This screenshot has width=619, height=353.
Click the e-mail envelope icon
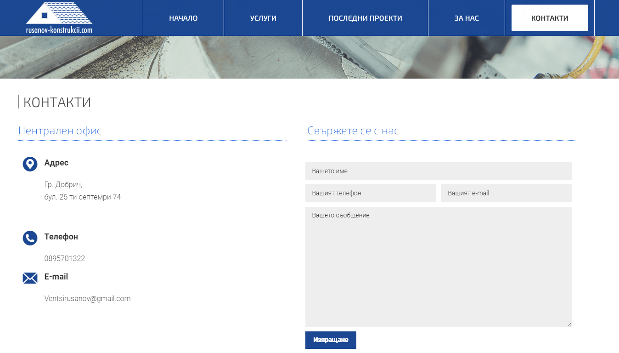[x=30, y=278]
